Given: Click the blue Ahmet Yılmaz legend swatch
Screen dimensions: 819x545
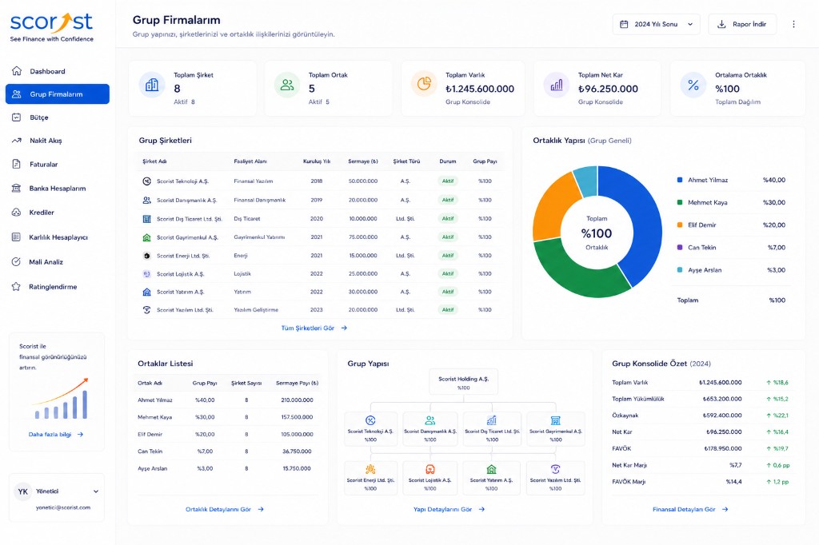Looking at the screenshot, I should [x=680, y=180].
